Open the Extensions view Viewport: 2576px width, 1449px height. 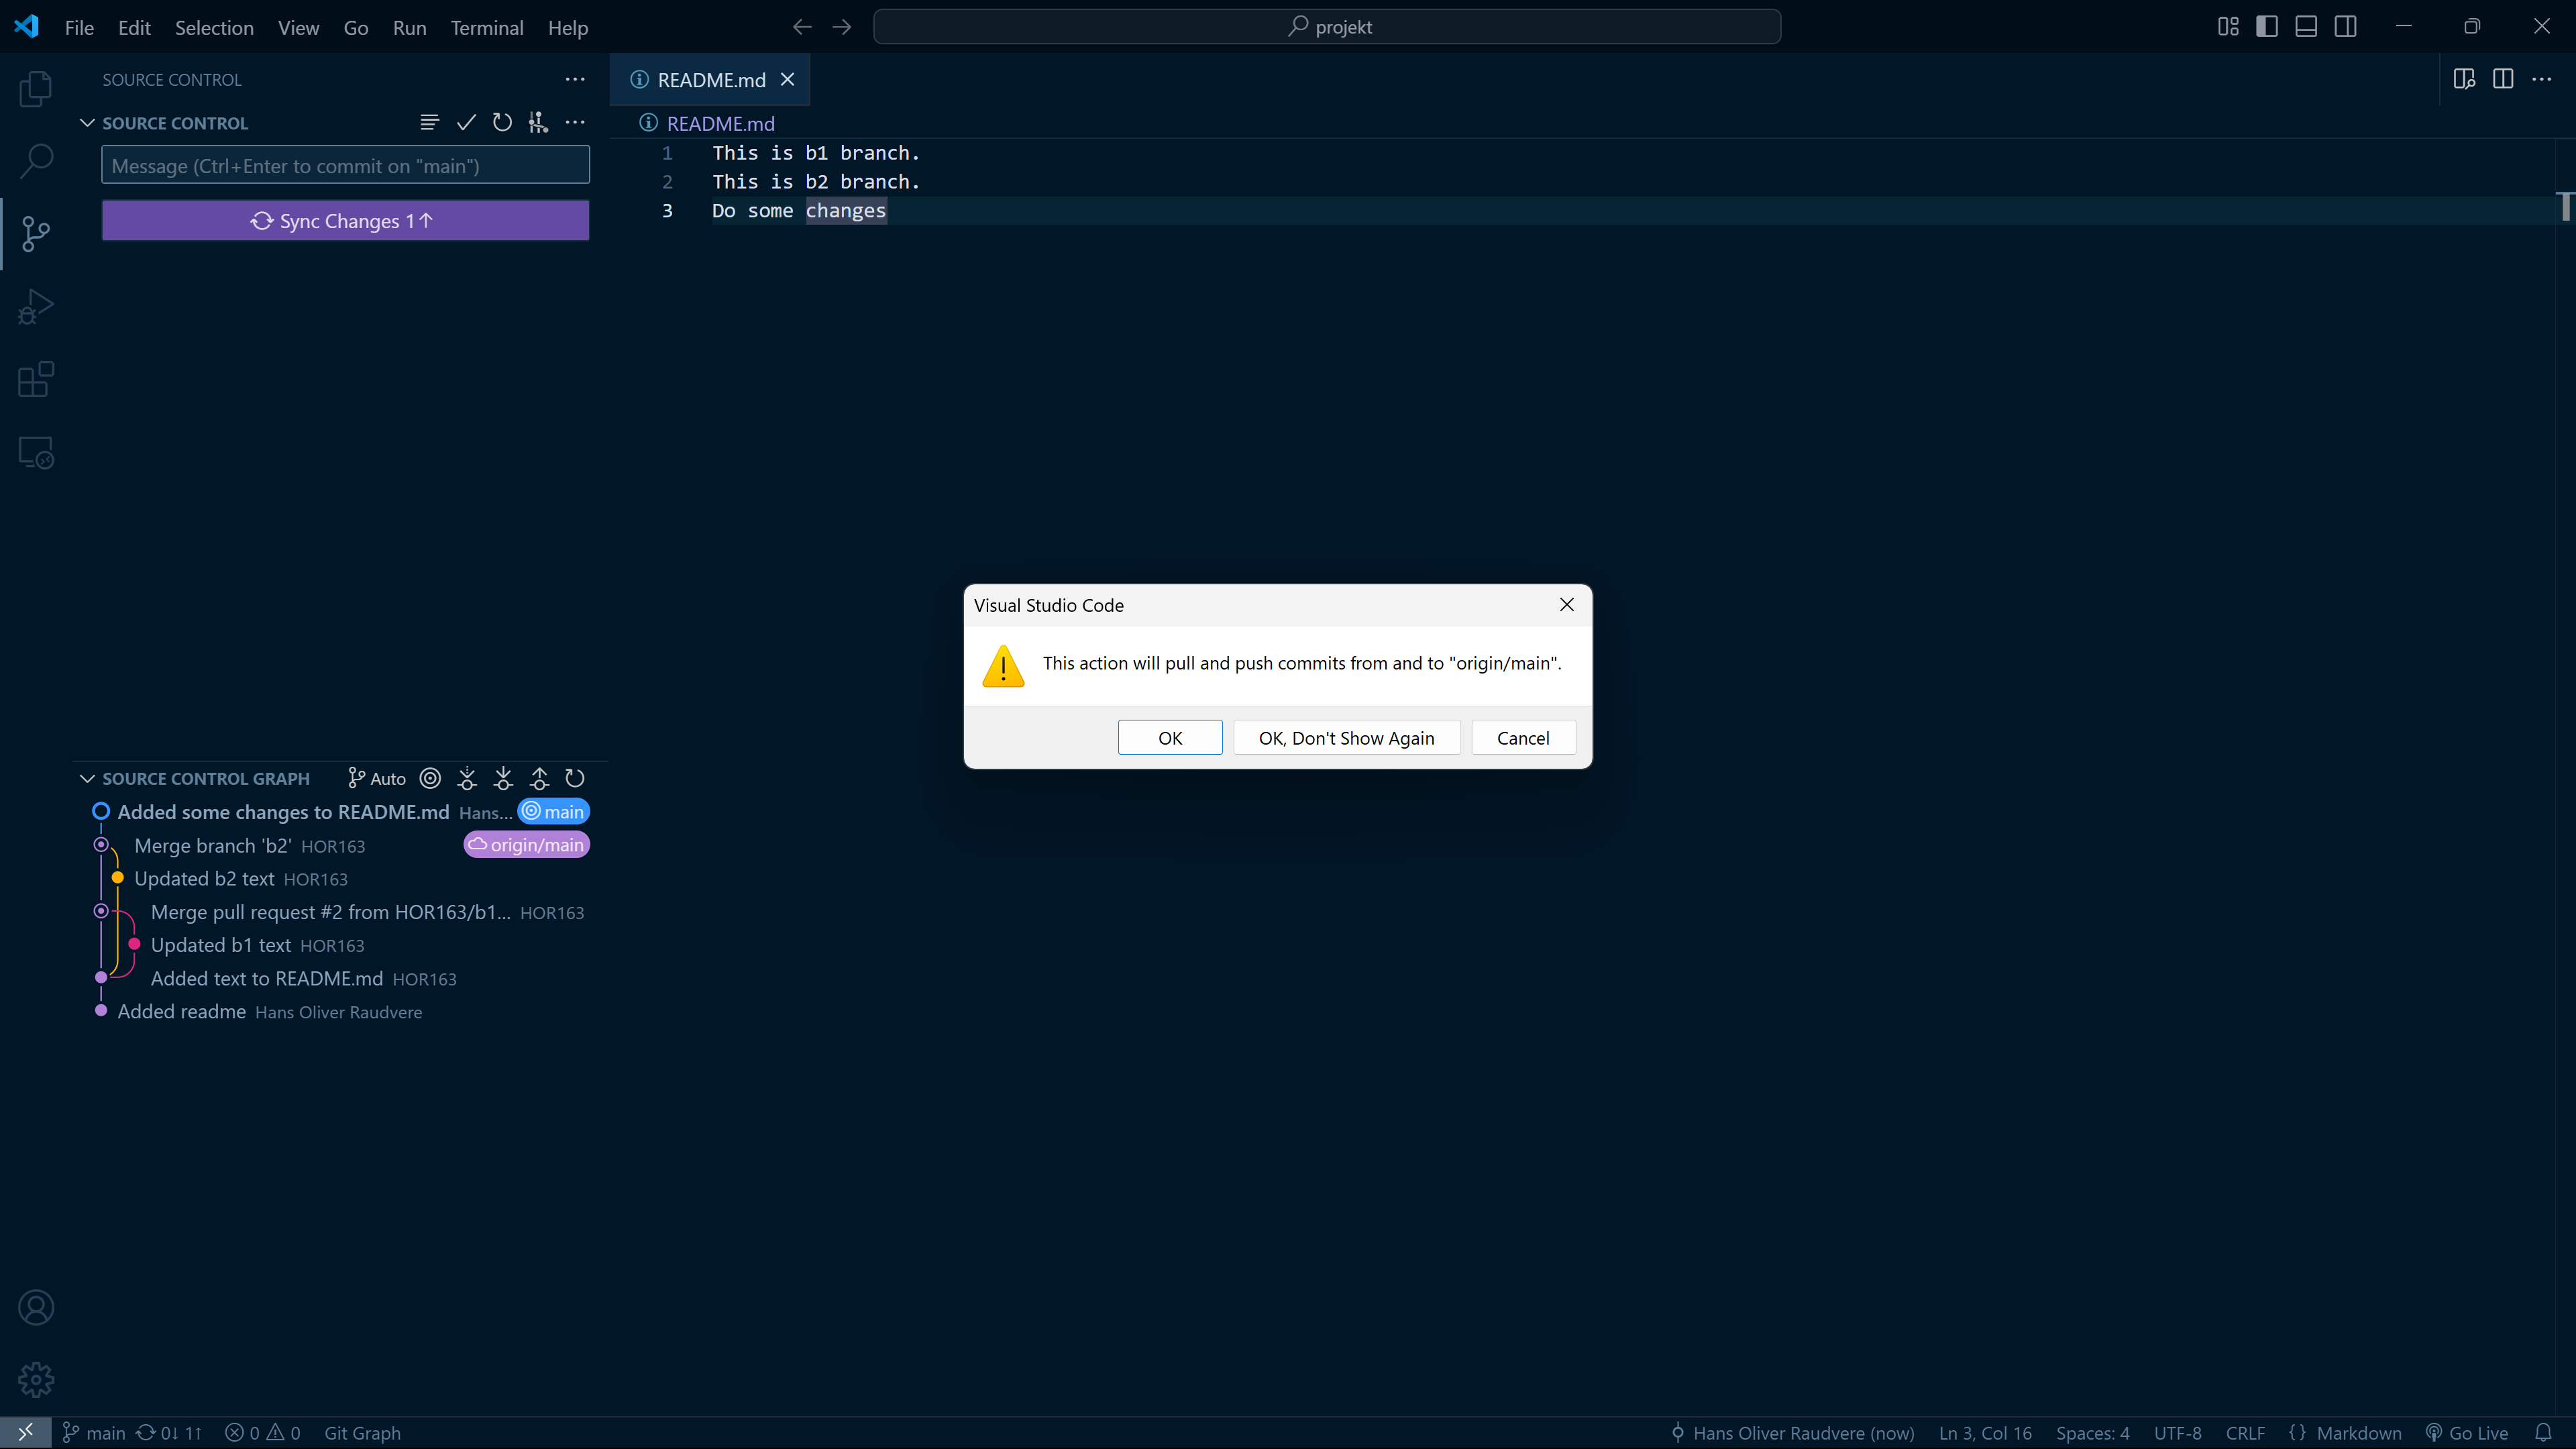coord(36,380)
